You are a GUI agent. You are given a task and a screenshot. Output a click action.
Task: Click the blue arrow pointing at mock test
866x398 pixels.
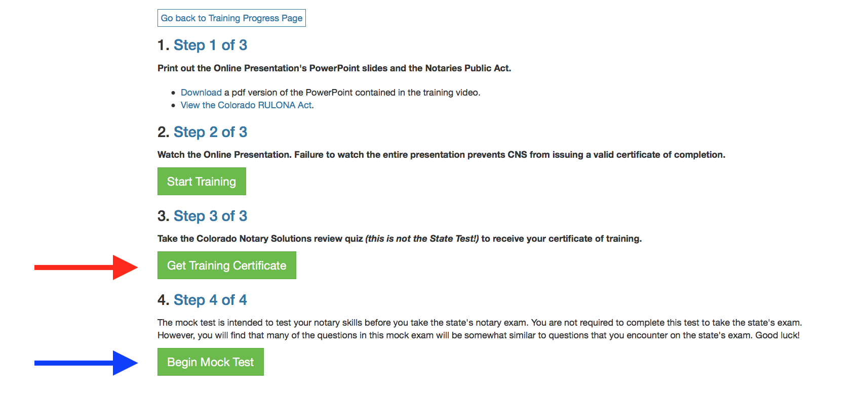click(x=85, y=363)
